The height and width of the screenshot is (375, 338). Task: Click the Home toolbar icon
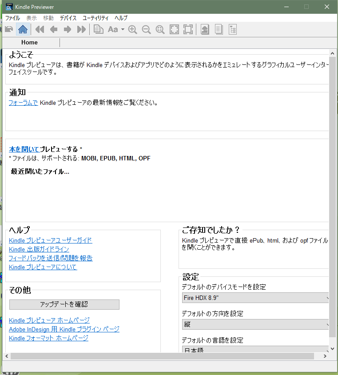[23, 29]
